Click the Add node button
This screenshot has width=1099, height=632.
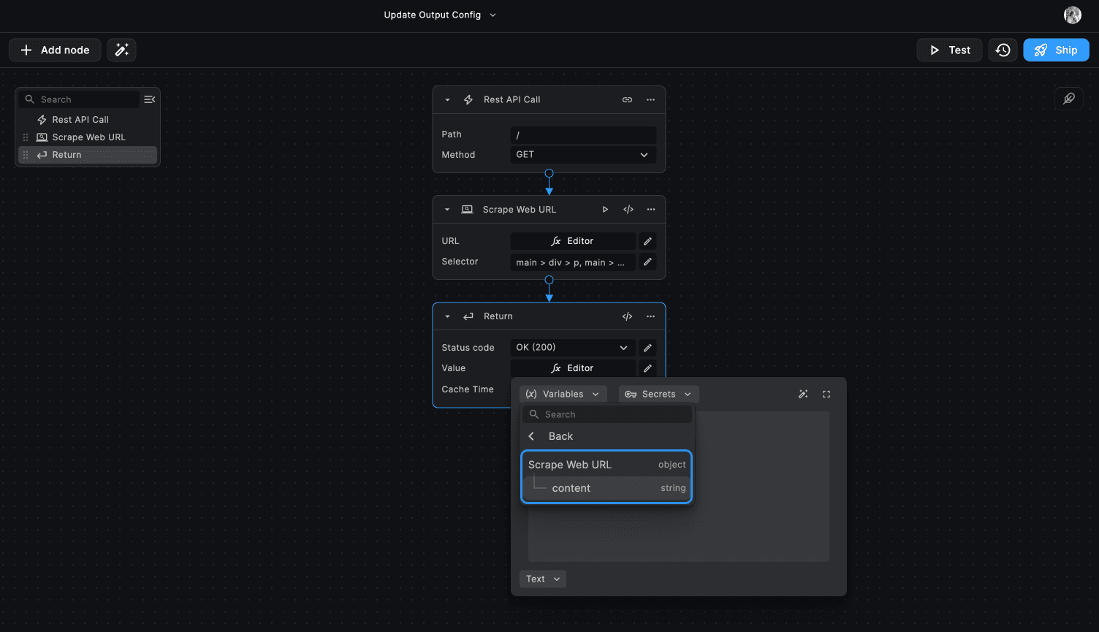pos(55,50)
